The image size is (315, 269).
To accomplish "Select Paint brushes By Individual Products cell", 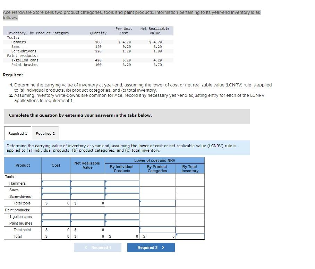I will (x=122, y=224).
